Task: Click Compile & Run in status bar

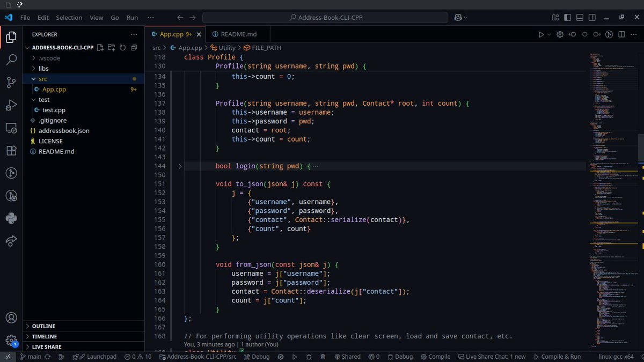Action: [557, 357]
